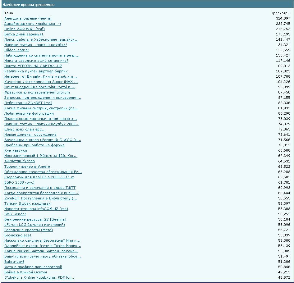Open 'Новости журнала infoCOM.UZ (rss)' topic
Viewport: 294px width, 283px height.
[36, 208]
